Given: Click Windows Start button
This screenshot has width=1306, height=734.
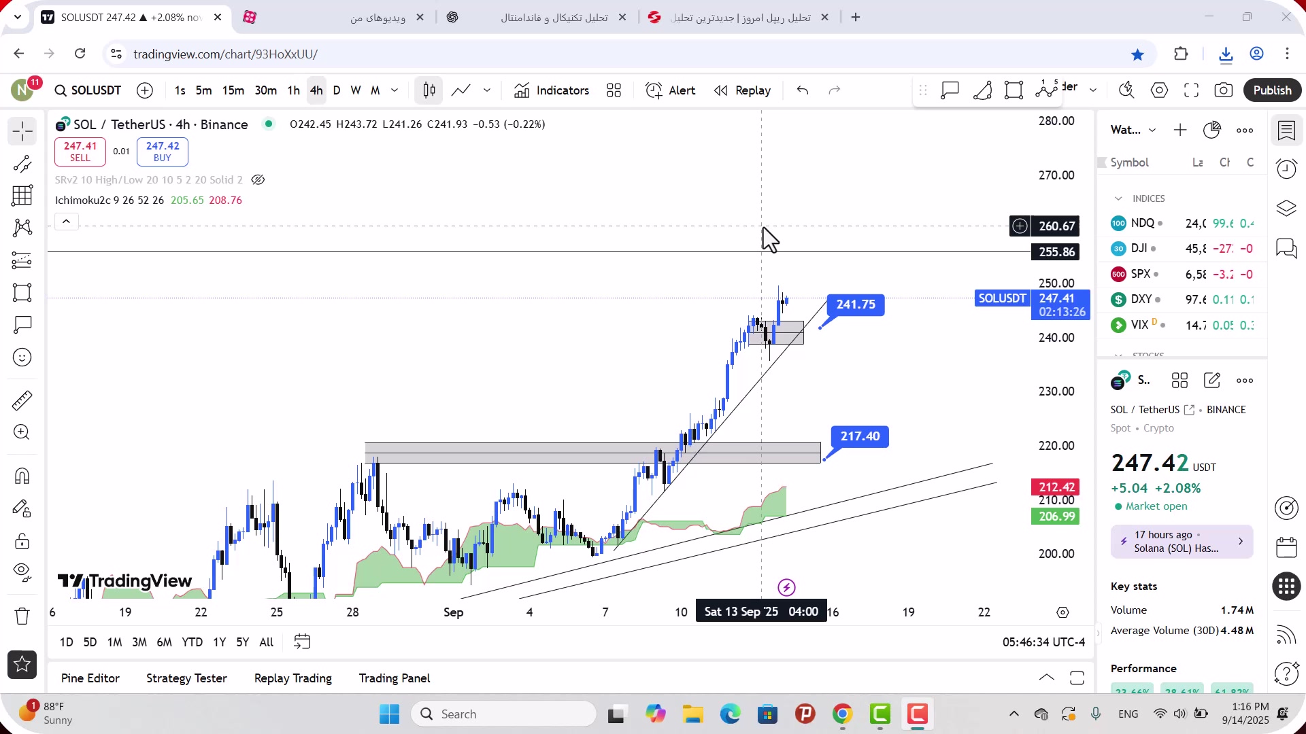Looking at the screenshot, I should tap(390, 714).
